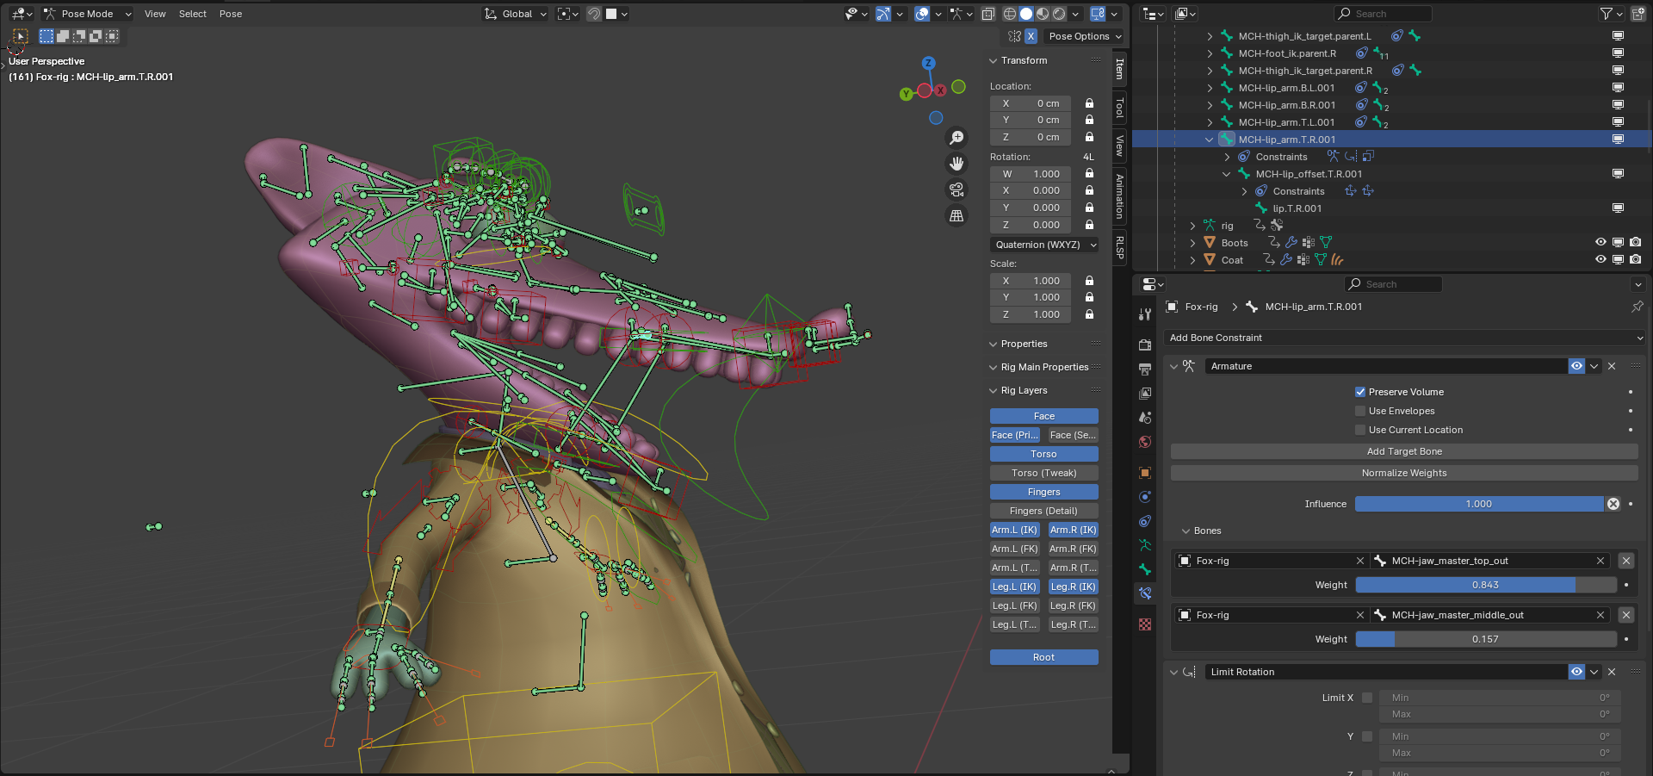Open the Object properties orange square icon
The image size is (1653, 776).
[x=1145, y=472]
